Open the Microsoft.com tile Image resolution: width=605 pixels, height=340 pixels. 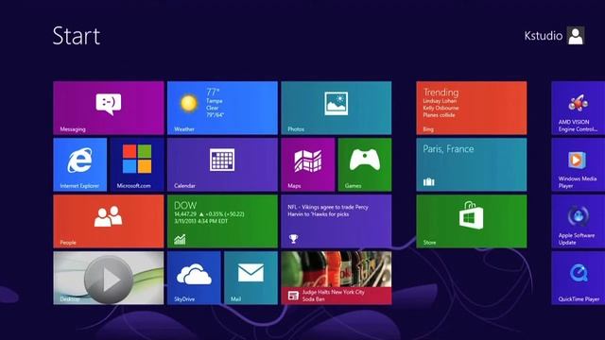coord(137,164)
